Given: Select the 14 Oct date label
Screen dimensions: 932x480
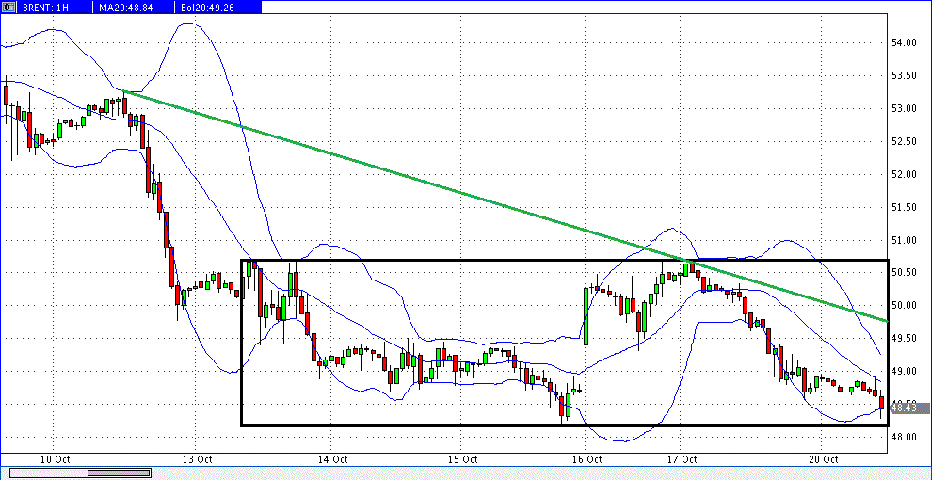Looking at the screenshot, I should 332,459.
